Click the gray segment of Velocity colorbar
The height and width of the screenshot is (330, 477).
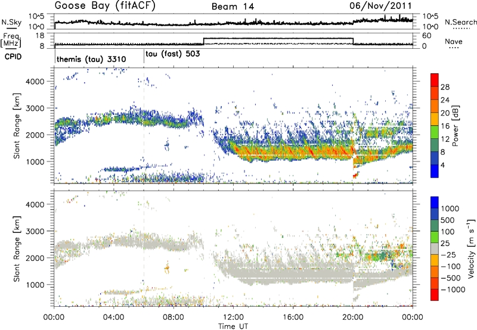435,248
